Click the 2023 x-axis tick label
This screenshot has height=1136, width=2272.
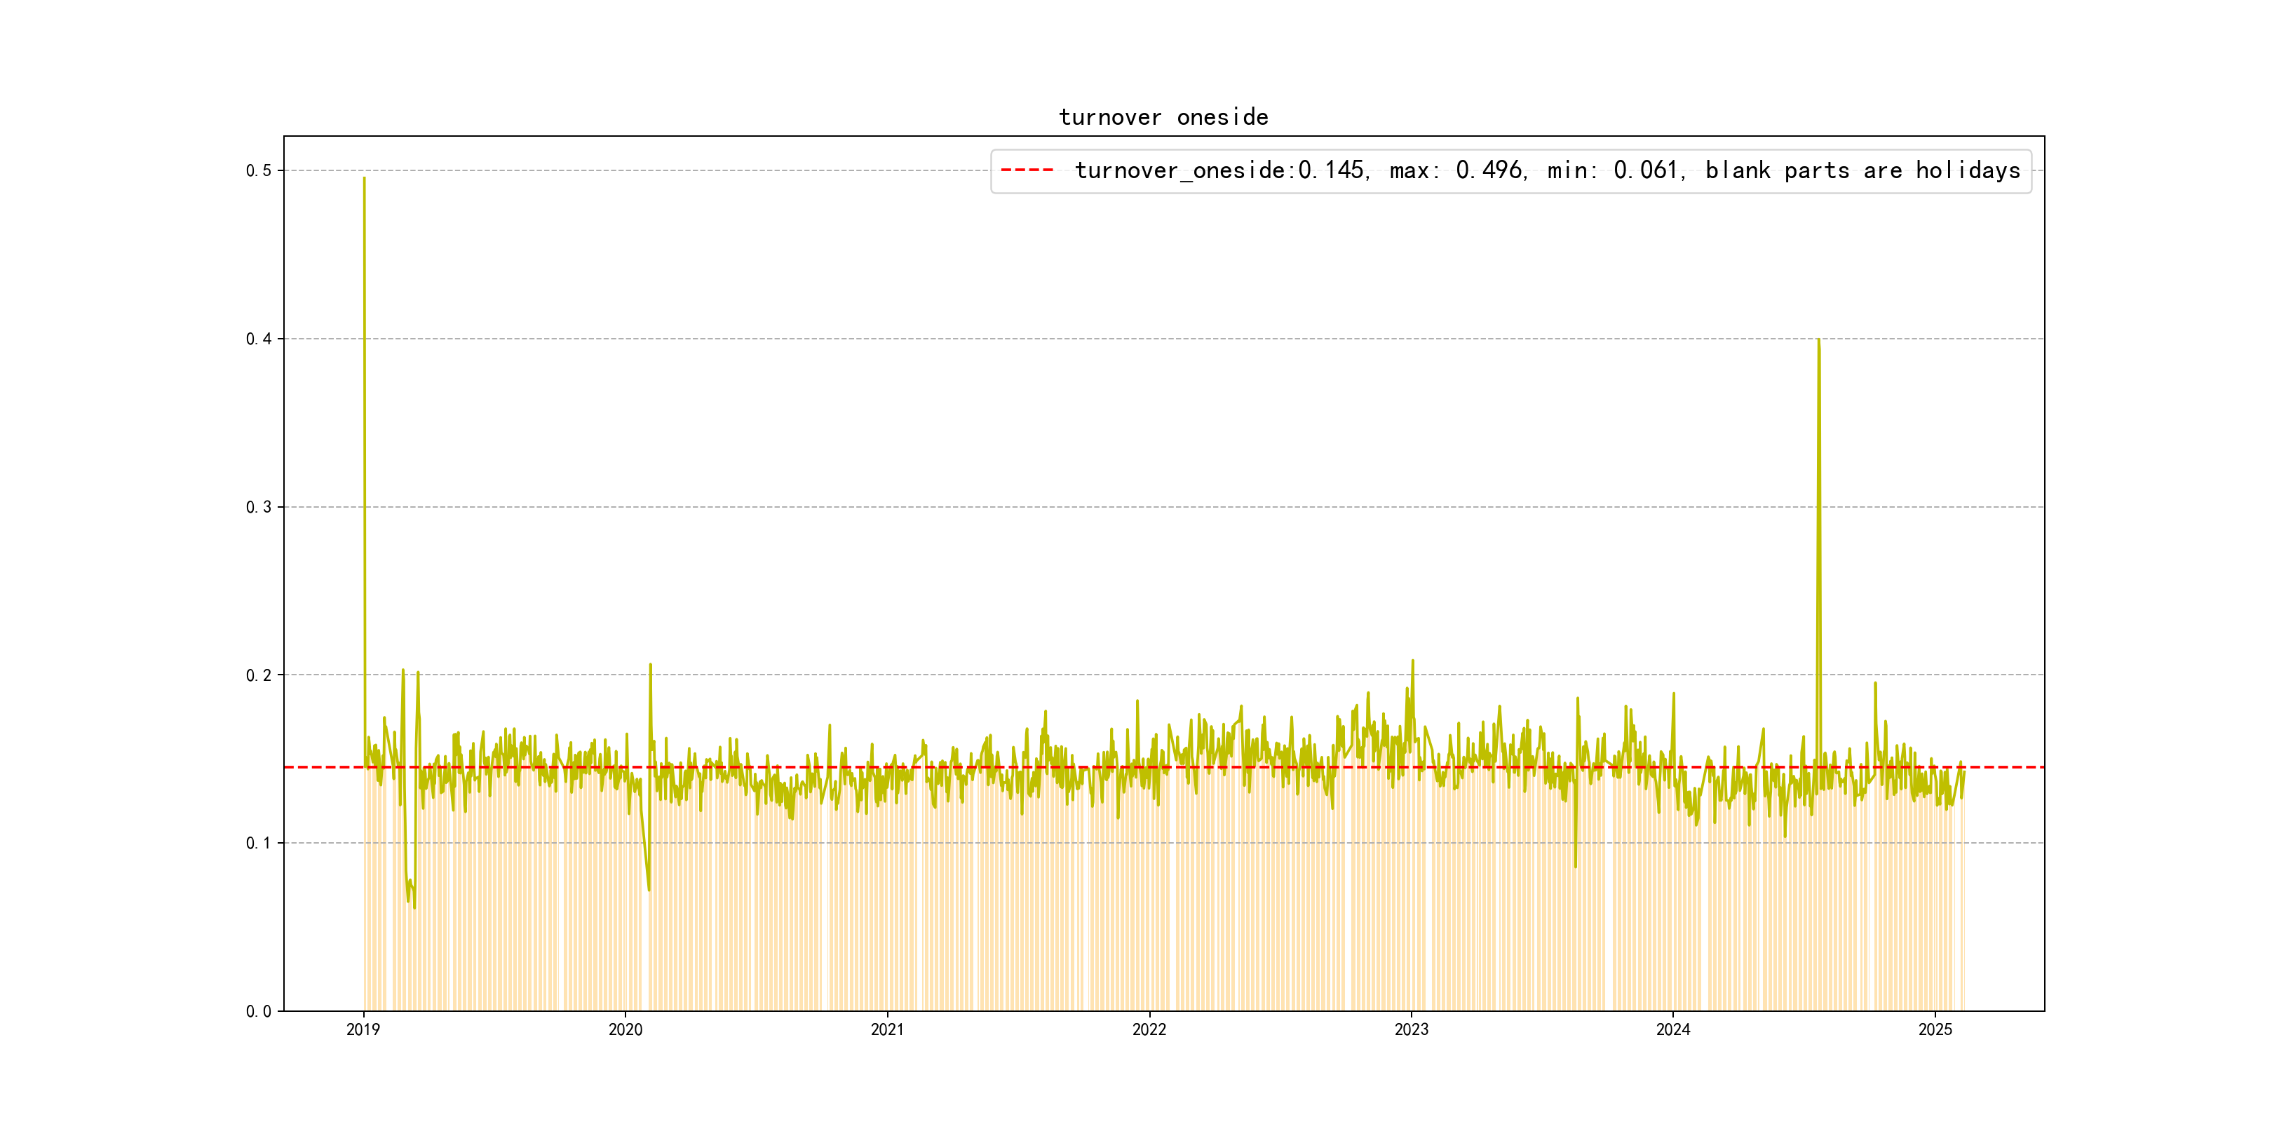1411,1030
